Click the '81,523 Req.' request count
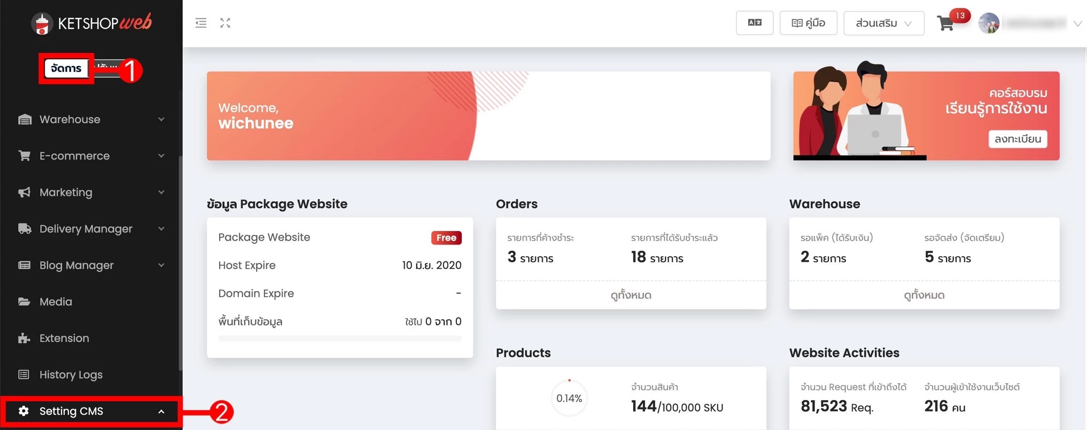This screenshot has height=430, width=1087. tap(837, 407)
